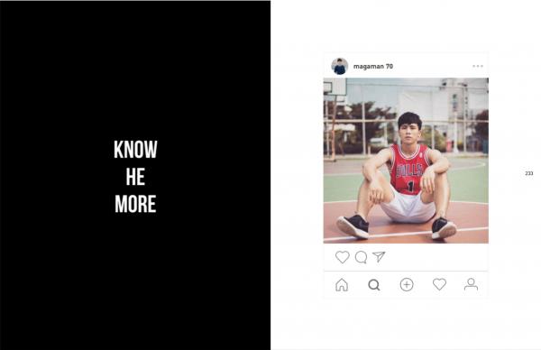Image resolution: width=541 pixels, height=350 pixels.
Task: Open the Profile person icon in the bottom bar
Action: tap(471, 284)
